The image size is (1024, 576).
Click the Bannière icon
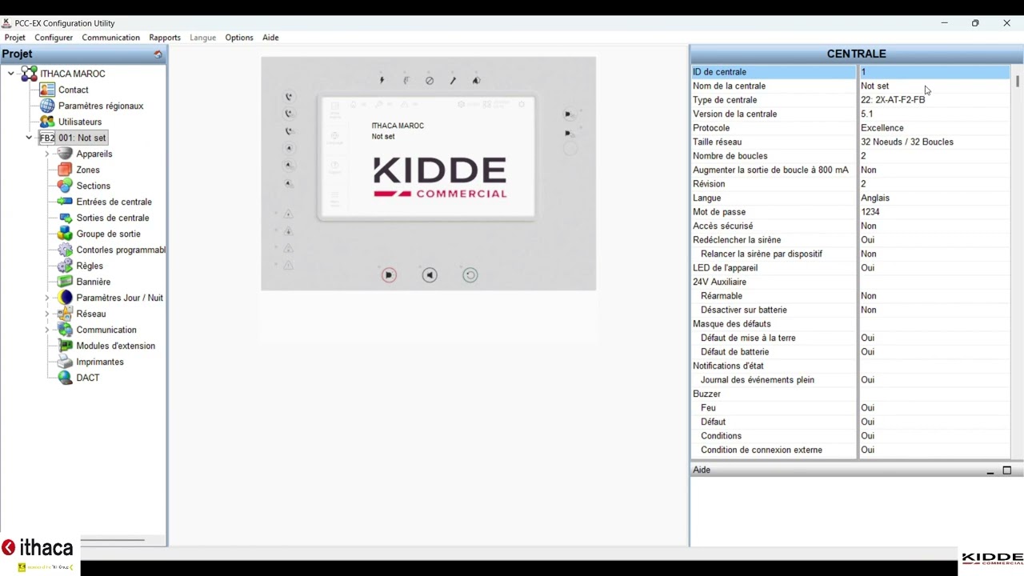pyautogui.click(x=65, y=282)
